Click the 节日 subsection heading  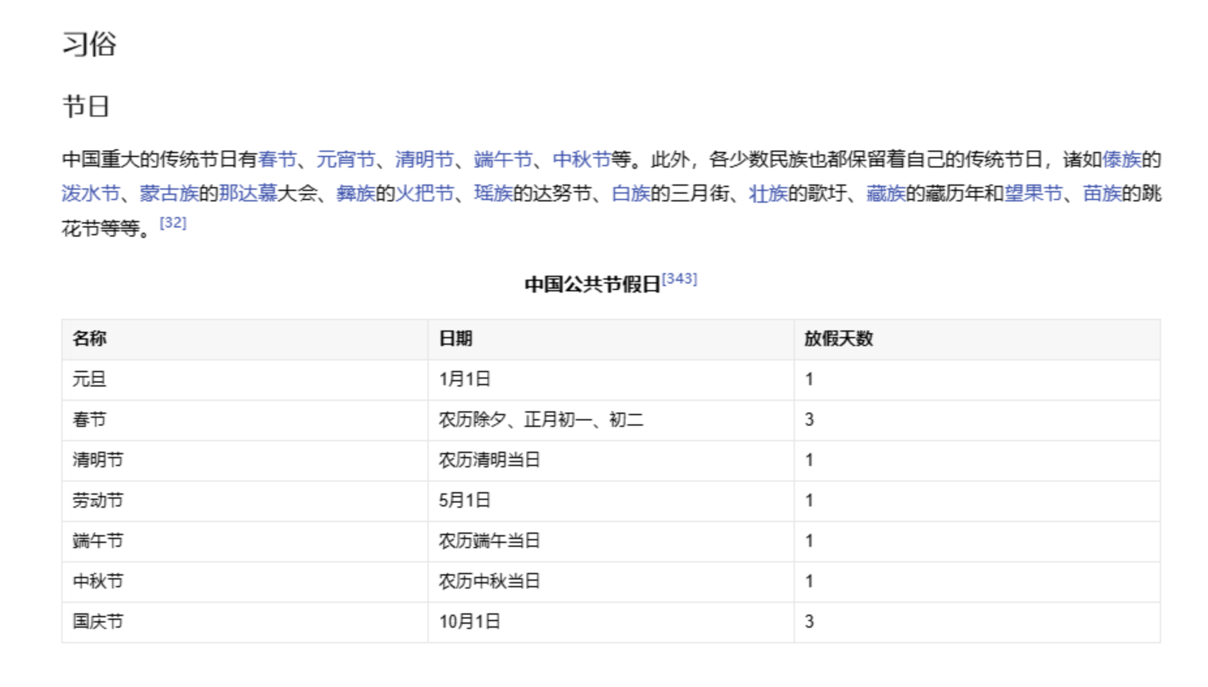pyautogui.click(x=85, y=106)
